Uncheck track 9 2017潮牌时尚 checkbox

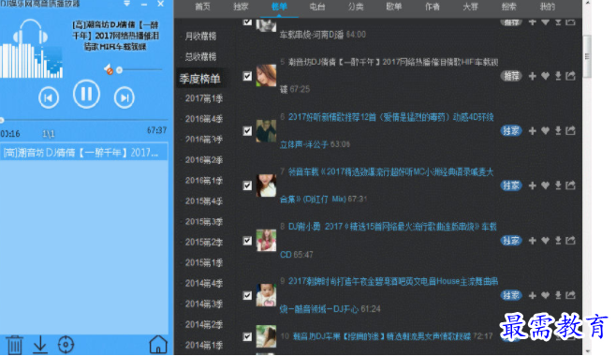(x=247, y=295)
